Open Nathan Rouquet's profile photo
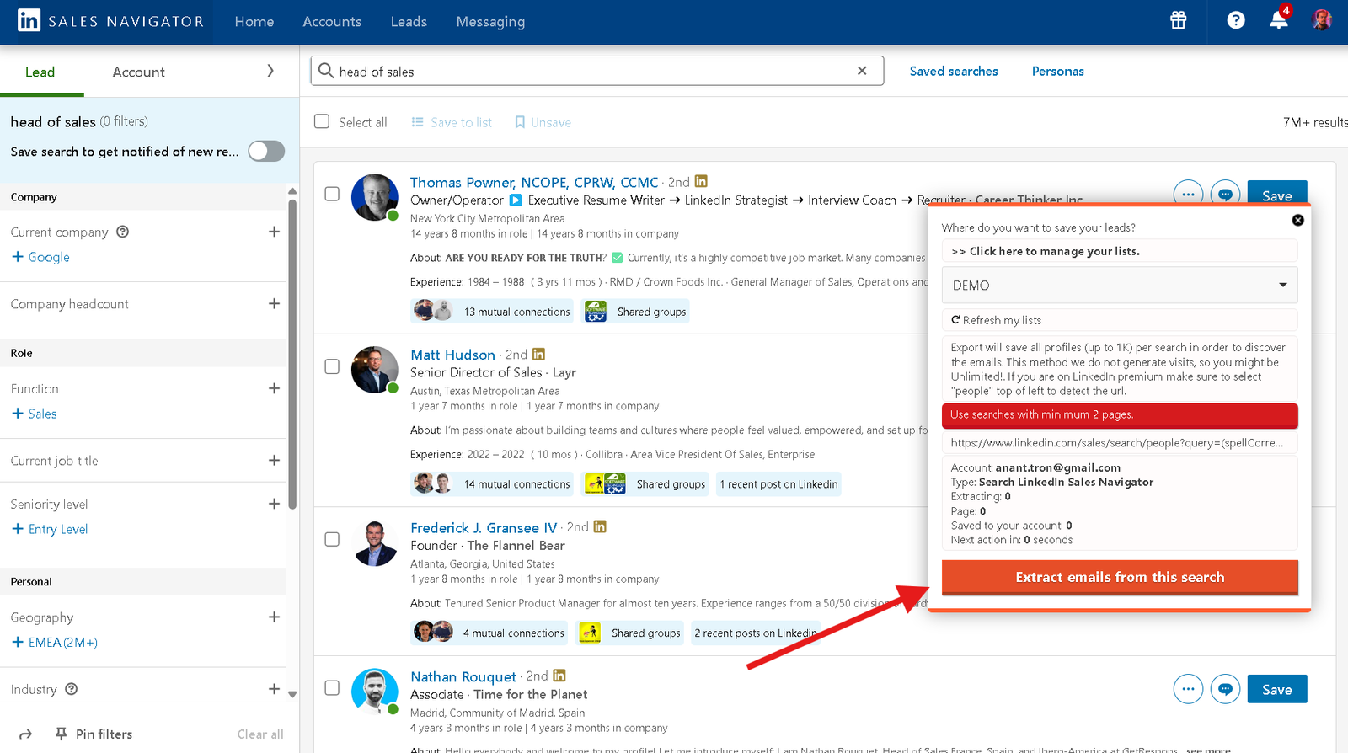 point(374,692)
